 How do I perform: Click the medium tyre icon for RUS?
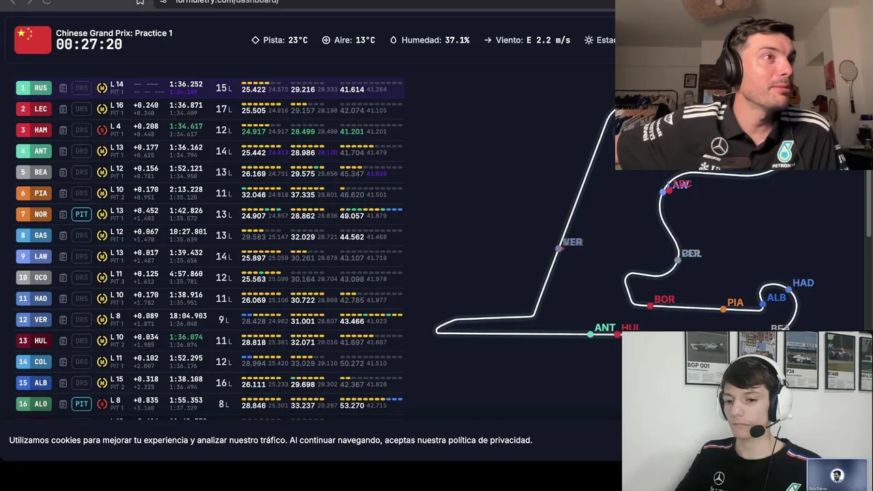click(x=102, y=88)
